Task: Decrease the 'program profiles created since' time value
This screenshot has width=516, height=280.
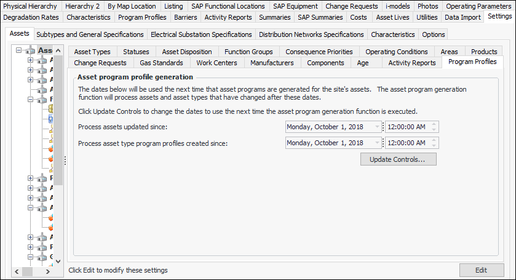Action: pyautogui.click(x=434, y=146)
